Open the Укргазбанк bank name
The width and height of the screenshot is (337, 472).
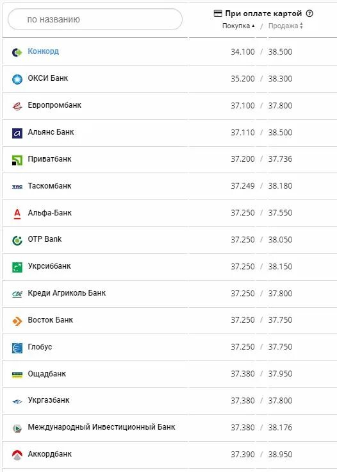(x=49, y=400)
